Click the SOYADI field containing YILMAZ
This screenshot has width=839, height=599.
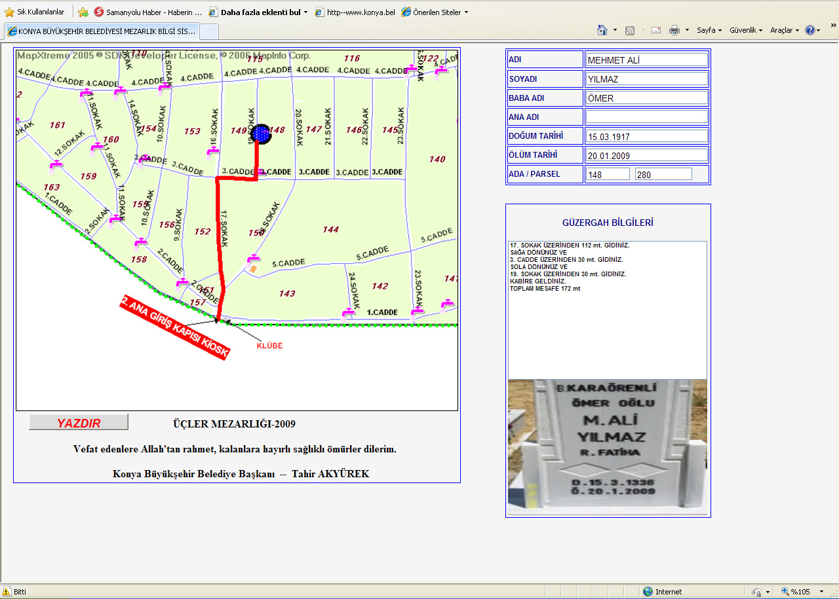pos(646,79)
